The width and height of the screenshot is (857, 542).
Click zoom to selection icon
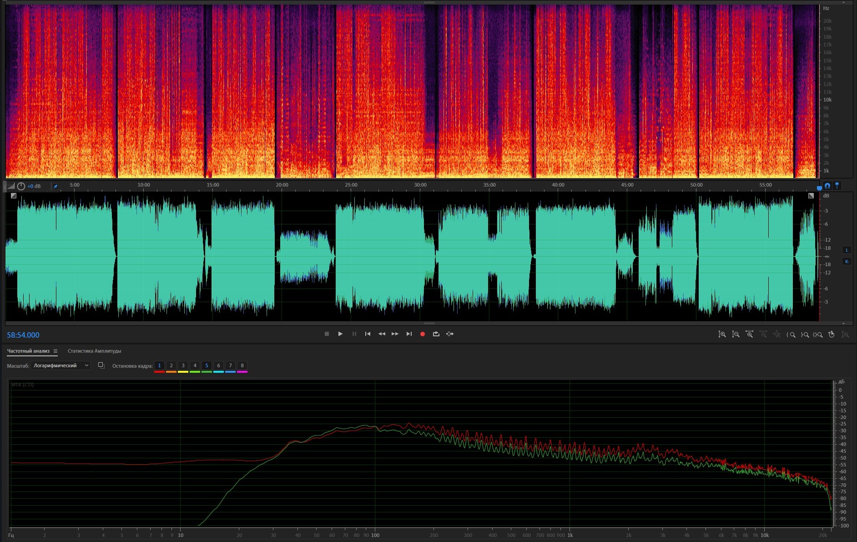click(x=818, y=334)
